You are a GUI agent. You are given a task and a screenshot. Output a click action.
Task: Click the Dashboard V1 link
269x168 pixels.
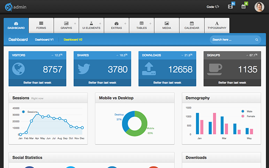[x=44, y=39]
